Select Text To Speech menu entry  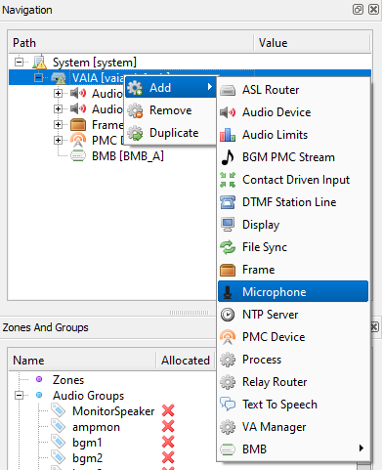point(293,405)
